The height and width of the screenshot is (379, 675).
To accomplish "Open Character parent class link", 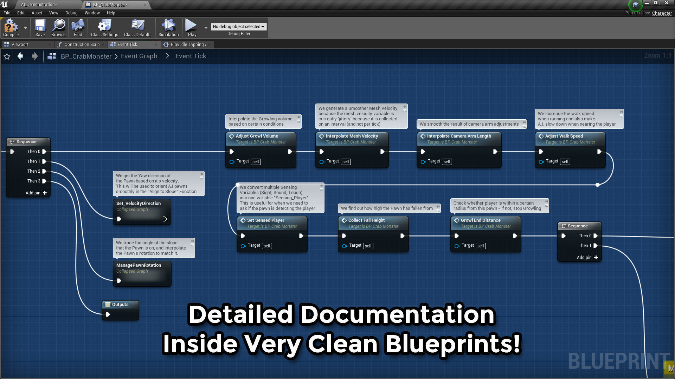I will pos(662,13).
